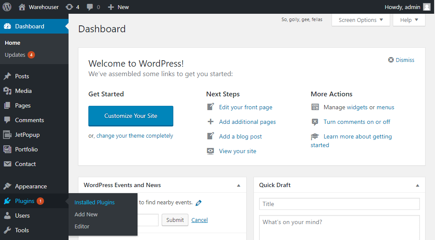The height and width of the screenshot is (240, 435).
Task: Open the Posts menu label
Action: pos(22,76)
